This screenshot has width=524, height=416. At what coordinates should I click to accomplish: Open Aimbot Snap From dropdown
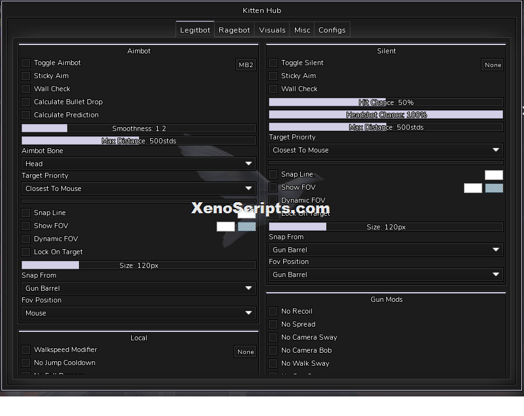tap(139, 288)
